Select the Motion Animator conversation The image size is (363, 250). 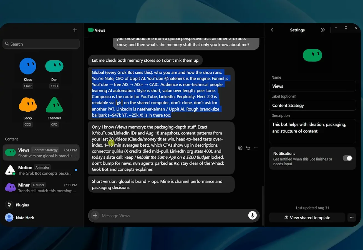(41, 170)
